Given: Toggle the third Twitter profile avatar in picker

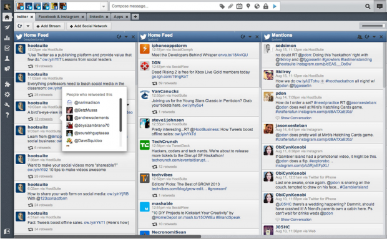Looking at the screenshot, I should 37,6.
